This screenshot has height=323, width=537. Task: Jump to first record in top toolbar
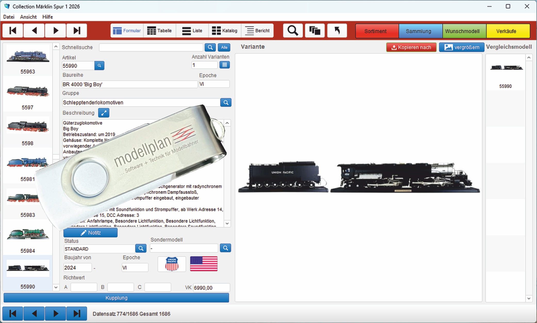(13, 31)
